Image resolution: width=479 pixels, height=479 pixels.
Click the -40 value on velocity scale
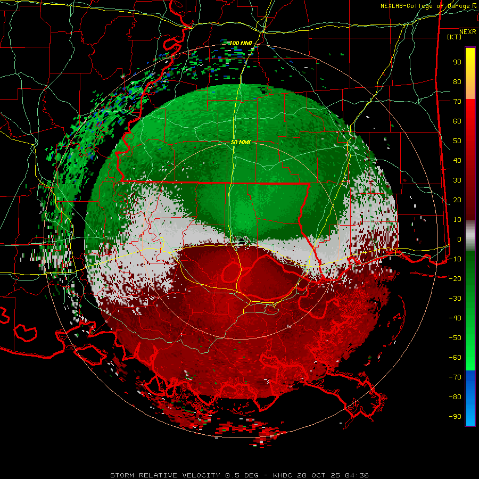(x=455, y=318)
